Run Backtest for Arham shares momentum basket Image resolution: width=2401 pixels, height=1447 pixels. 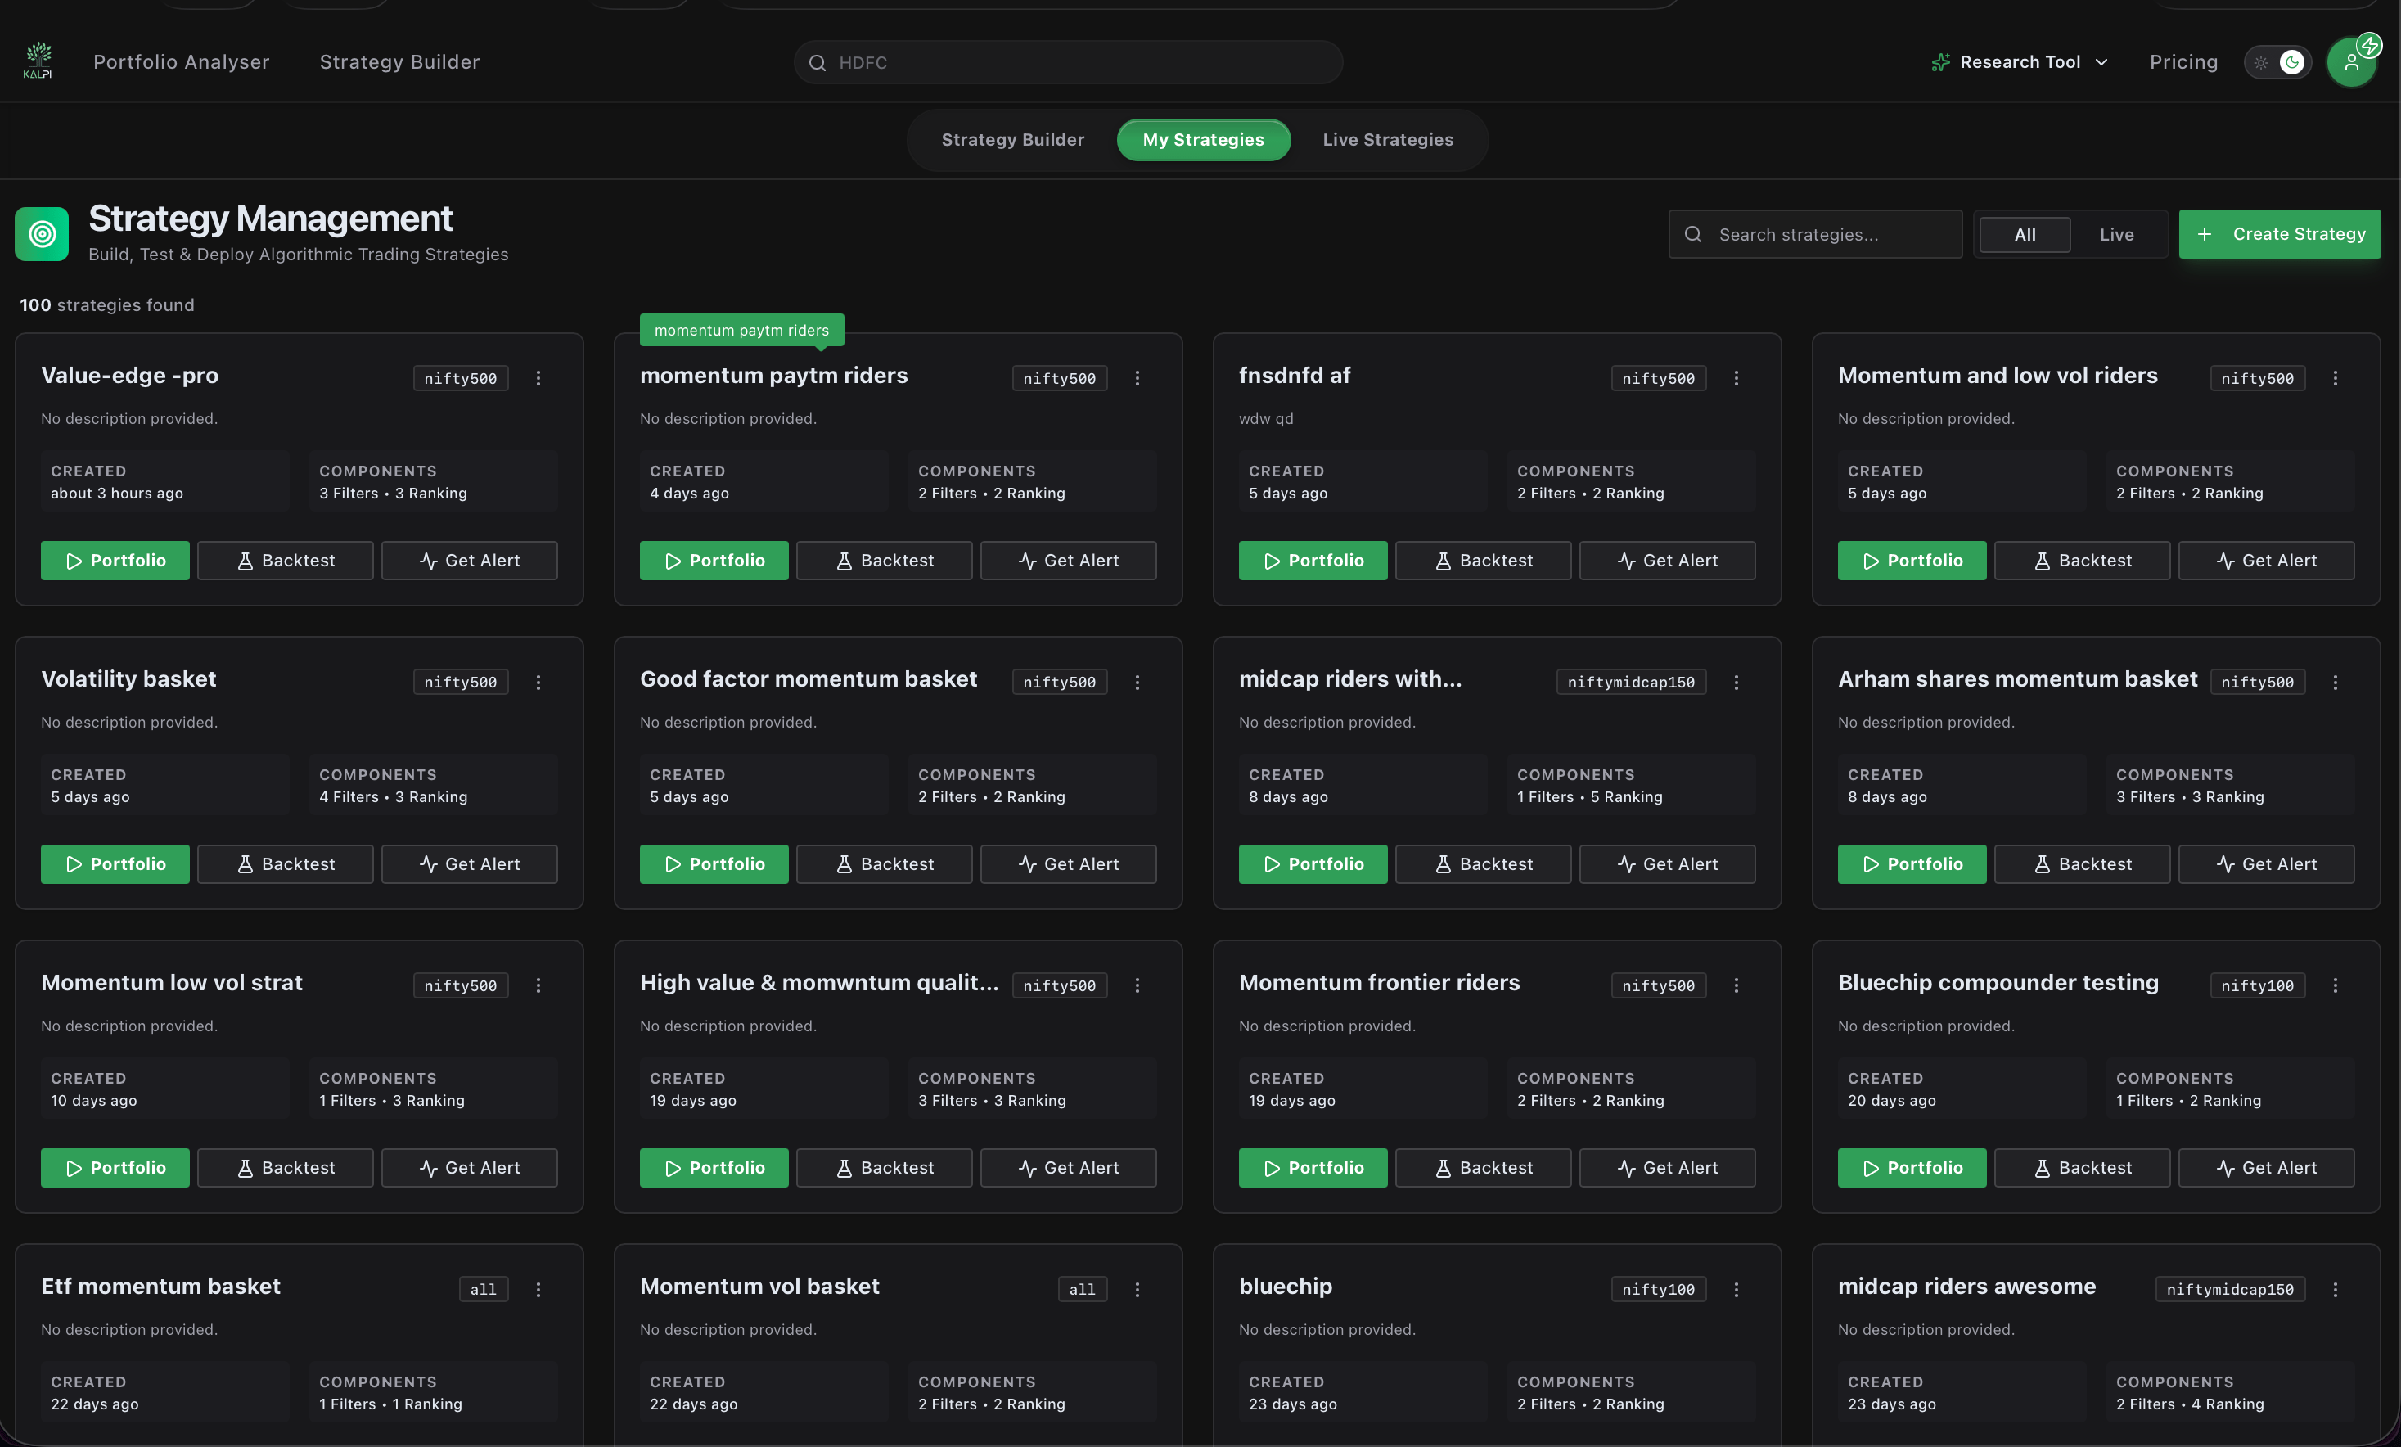coord(2083,864)
